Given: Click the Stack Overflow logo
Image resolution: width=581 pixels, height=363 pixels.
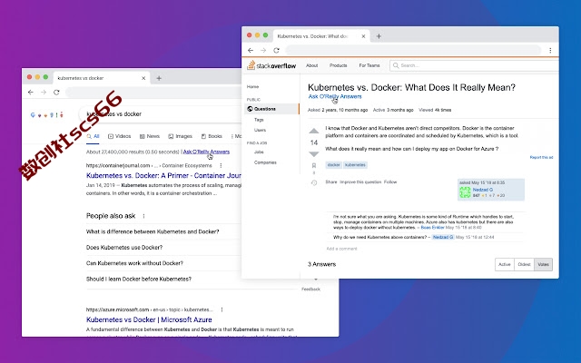Looking at the screenshot, I should click(x=271, y=65).
